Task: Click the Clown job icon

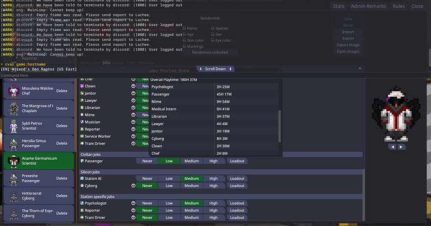Action: (x=82, y=86)
